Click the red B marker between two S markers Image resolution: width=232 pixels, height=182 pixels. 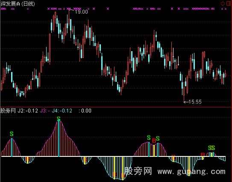tap(154, 141)
